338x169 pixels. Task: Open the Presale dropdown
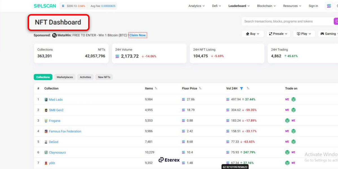[278, 34]
